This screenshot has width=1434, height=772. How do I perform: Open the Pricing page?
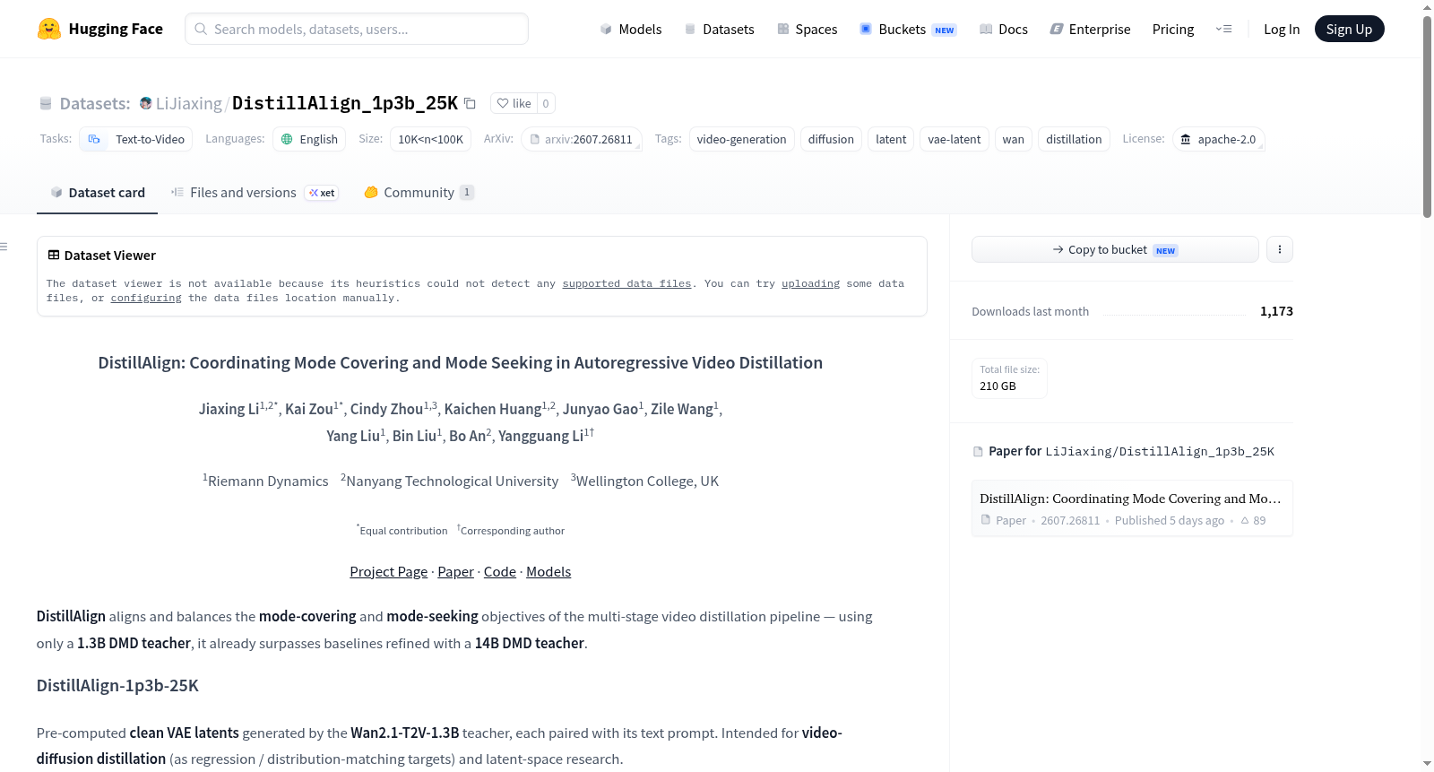click(x=1173, y=29)
